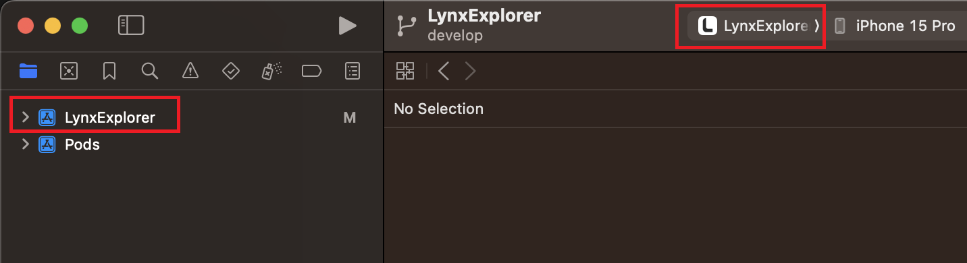The width and height of the screenshot is (967, 263).
Task: Select the Pods project in the navigator
Action: 82,144
